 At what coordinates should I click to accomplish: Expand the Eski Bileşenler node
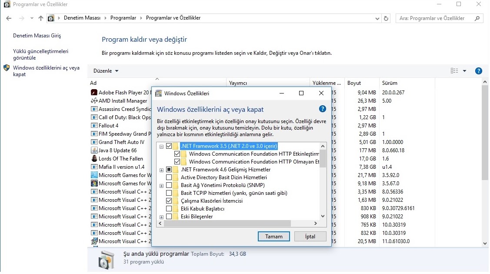[x=161, y=217]
